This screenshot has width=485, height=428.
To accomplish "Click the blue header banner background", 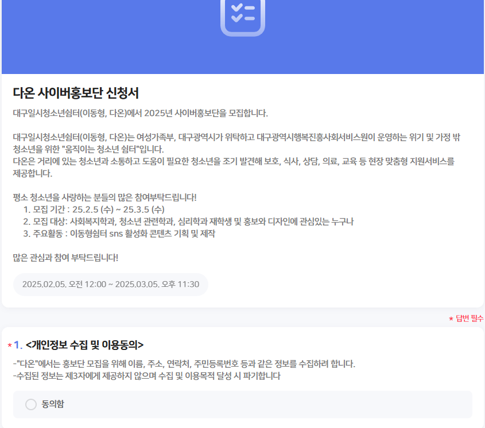I will point(373,40).
